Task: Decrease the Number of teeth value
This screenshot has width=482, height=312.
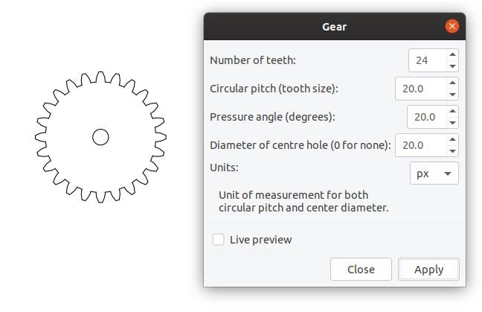Action: pos(452,66)
